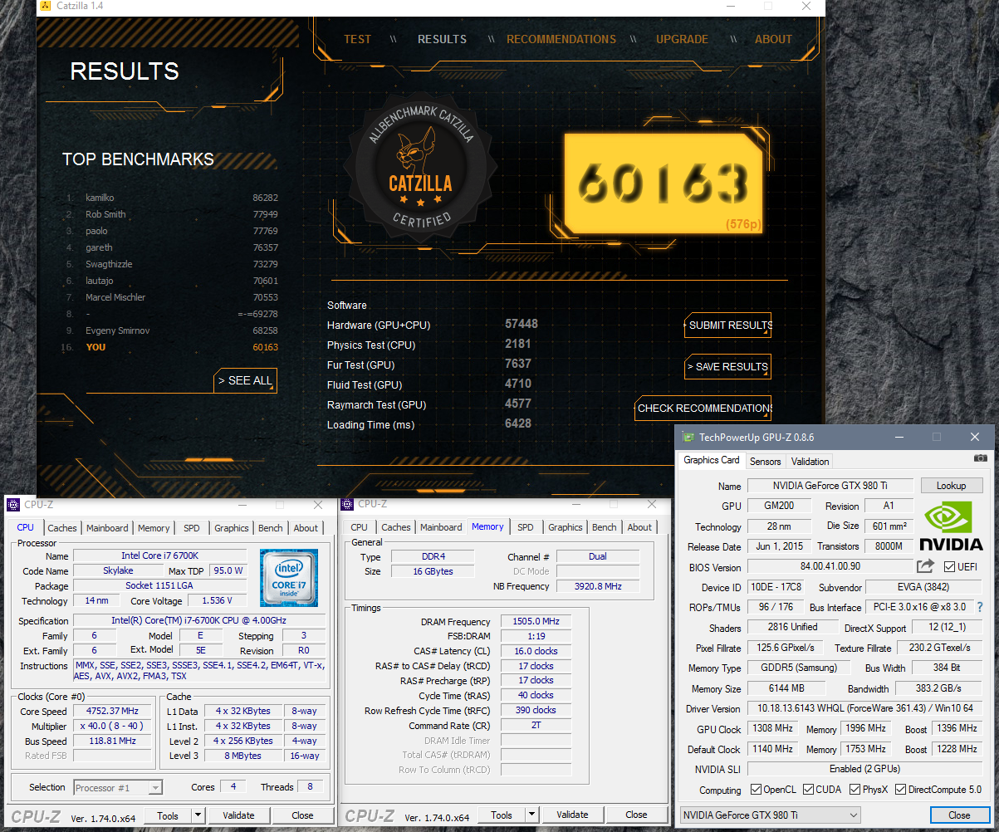
Task: Click Close button in left CPU-Z window
Action: [302, 815]
